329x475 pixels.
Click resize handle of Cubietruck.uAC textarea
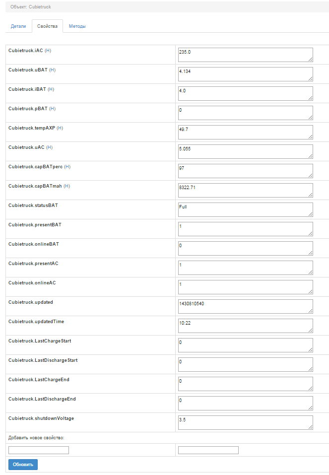pos(310,156)
